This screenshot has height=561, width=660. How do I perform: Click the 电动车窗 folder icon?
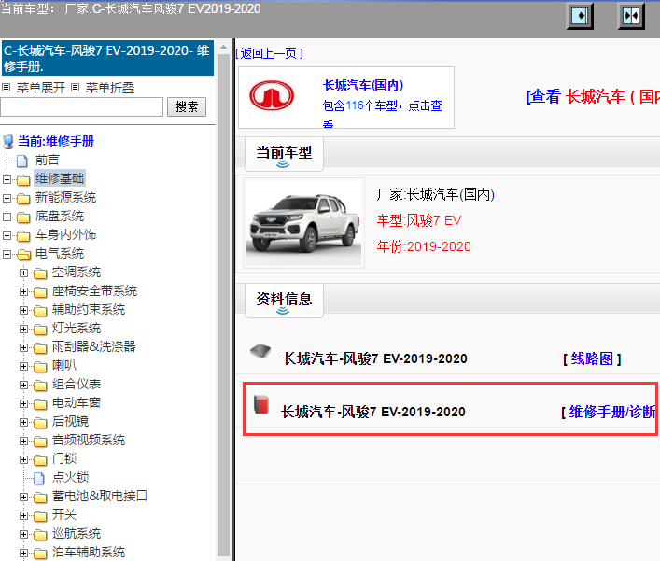pos(40,403)
